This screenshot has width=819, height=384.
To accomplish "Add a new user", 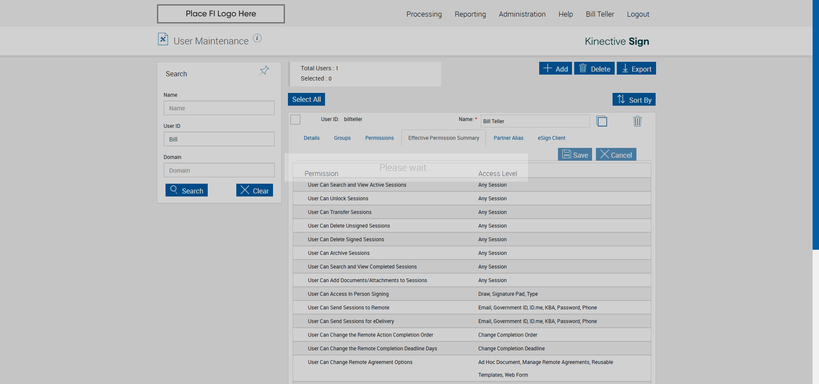I will [x=555, y=69].
